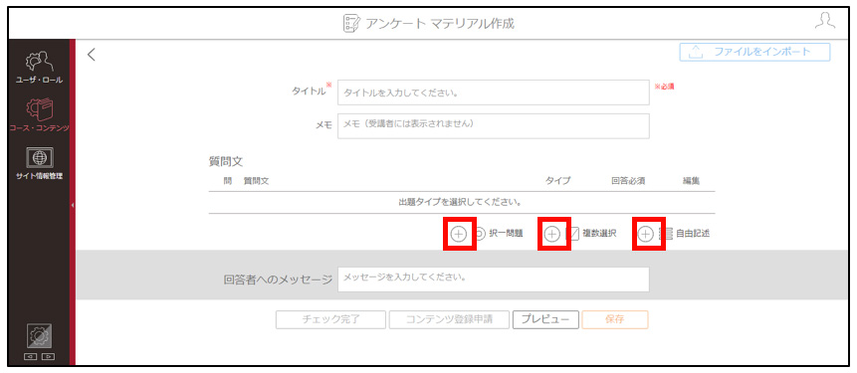Viewport: 857px width, 373px height.
Task: Click the settings gear icon in sidebar
Action: pyautogui.click(x=40, y=336)
